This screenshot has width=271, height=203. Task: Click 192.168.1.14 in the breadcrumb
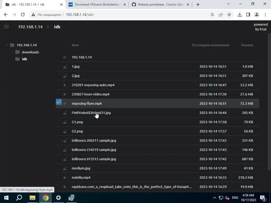pyautogui.click(x=30, y=27)
